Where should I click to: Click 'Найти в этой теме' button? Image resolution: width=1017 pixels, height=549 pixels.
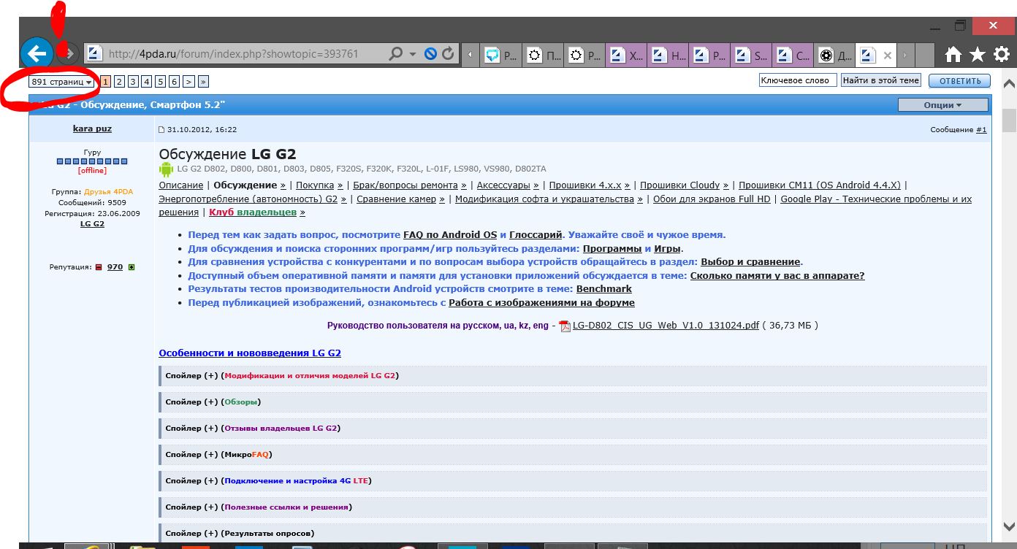(x=880, y=80)
